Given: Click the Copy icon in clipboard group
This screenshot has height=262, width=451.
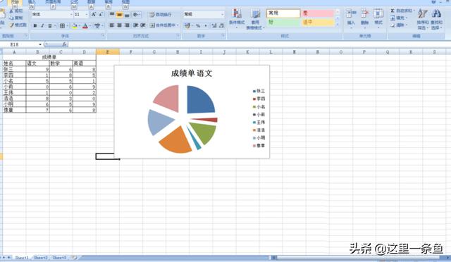Looking at the screenshot, I should (11, 18).
